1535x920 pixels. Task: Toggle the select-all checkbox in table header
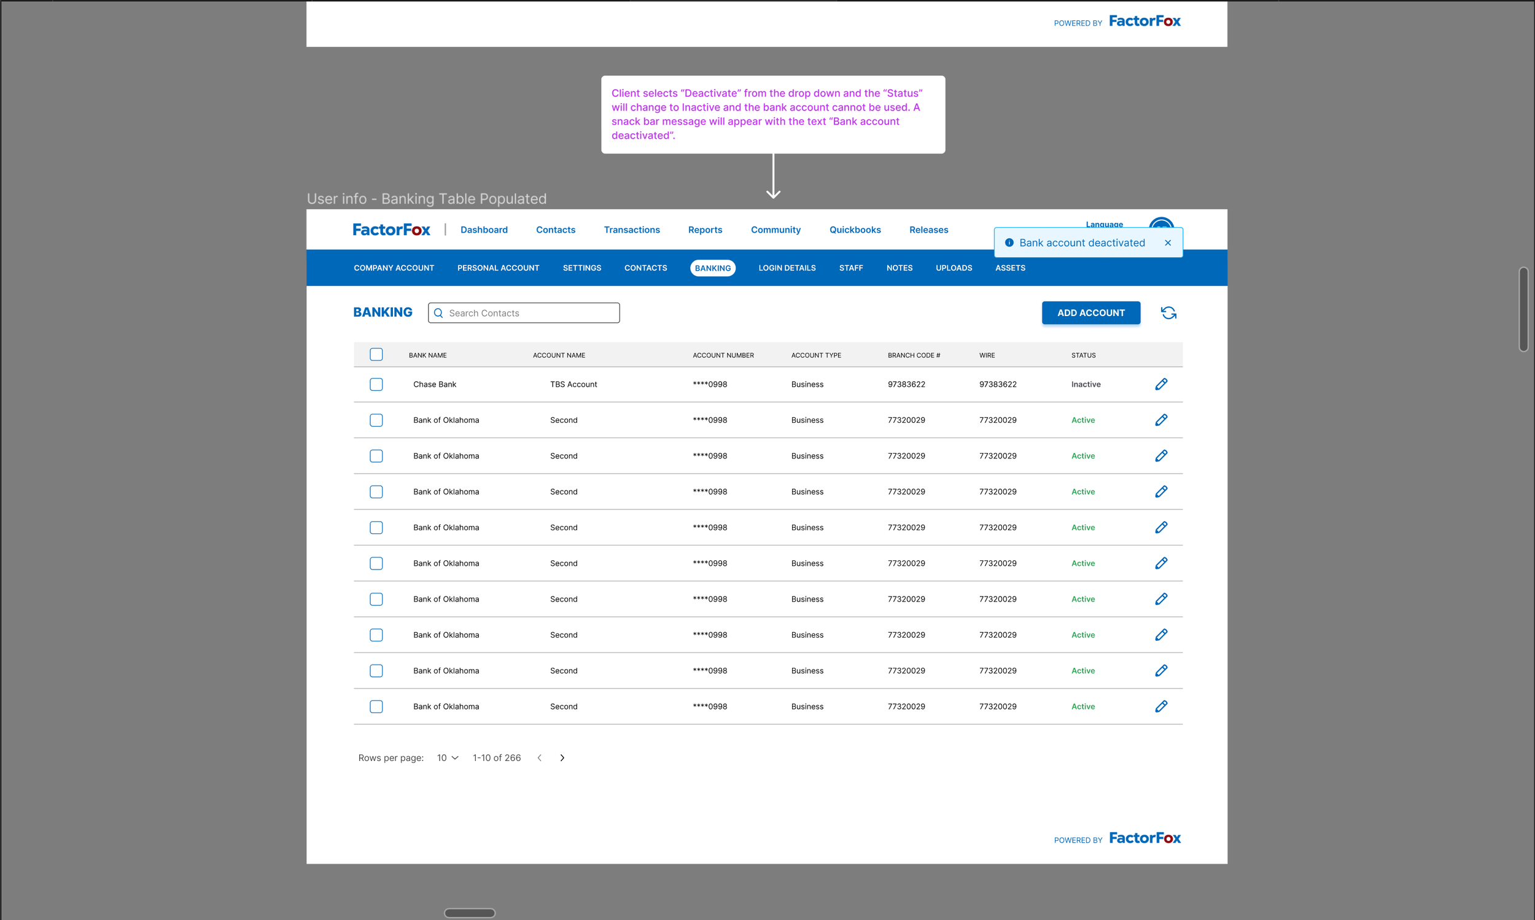pyautogui.click(x=376, y=355)
